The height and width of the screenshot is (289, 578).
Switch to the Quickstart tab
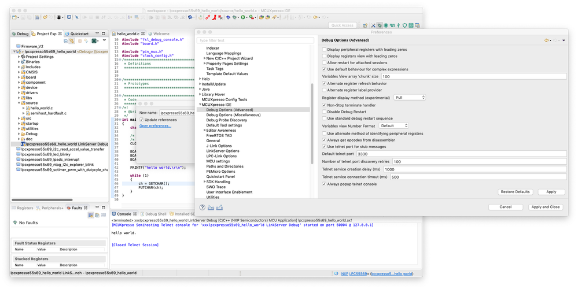click(x=77, y=34)
